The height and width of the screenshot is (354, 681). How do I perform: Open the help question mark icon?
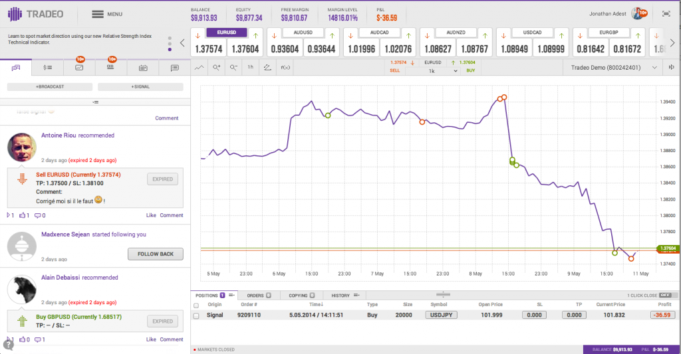8,345
